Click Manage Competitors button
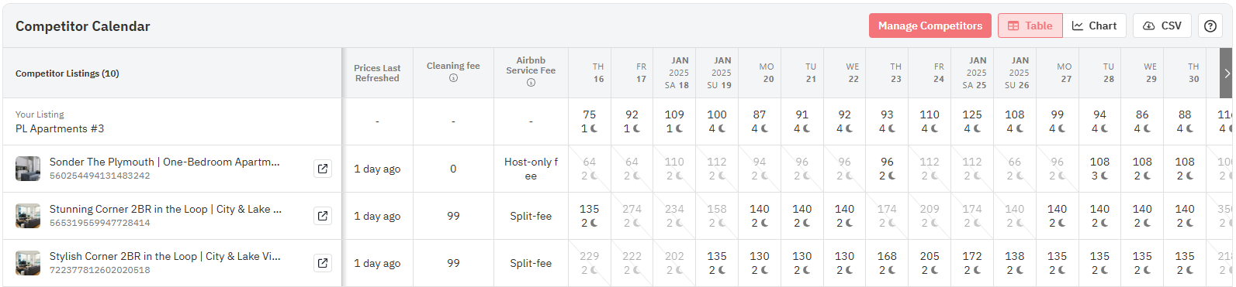Image resolution: width=1236 pixels, height=287 pixels. [x=930, y=26]
